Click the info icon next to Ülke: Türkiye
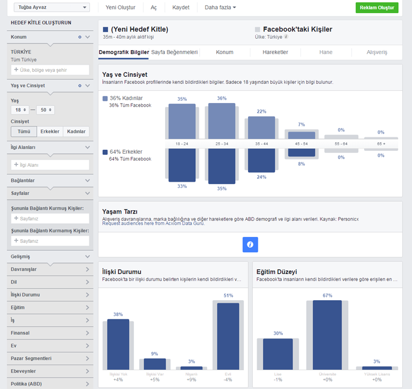412x389 pixels. [286, 37]
